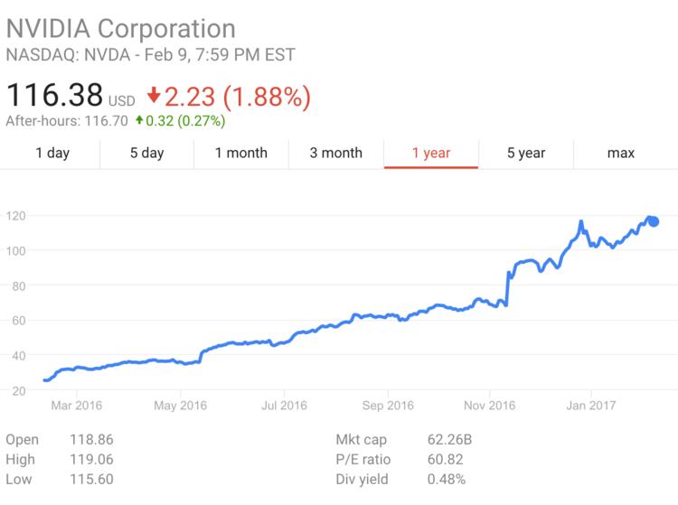Click the active 1 year tab
The width and height of the screenshot is (678, 505).
431,153
